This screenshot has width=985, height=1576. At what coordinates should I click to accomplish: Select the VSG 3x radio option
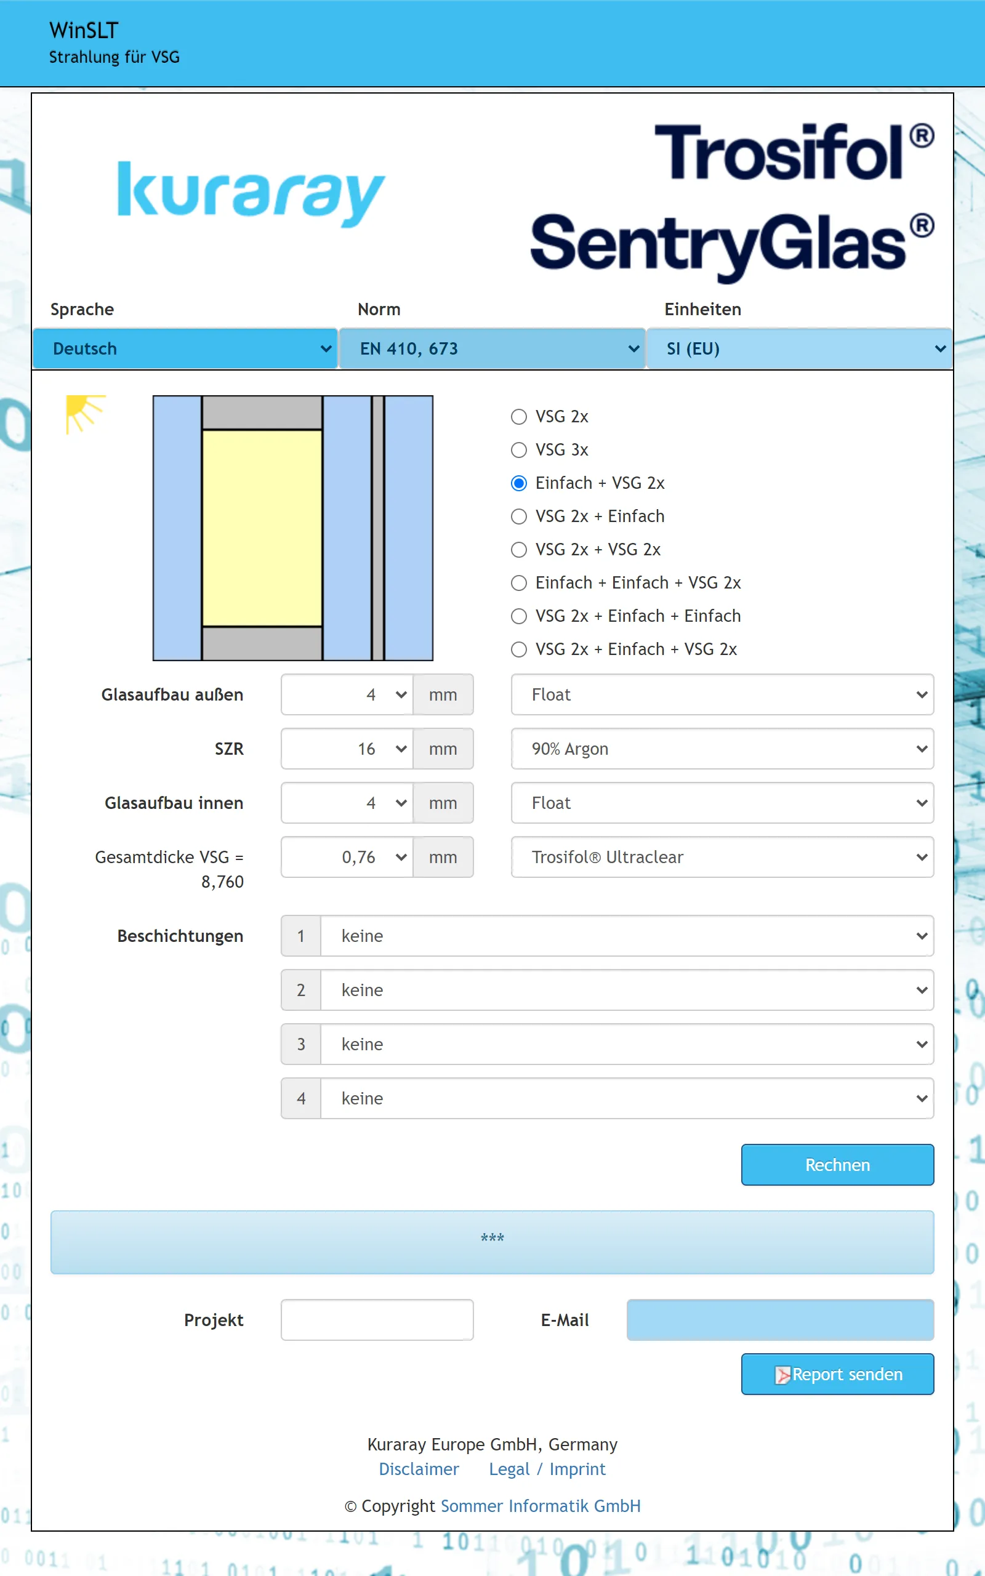pos(518,450)
